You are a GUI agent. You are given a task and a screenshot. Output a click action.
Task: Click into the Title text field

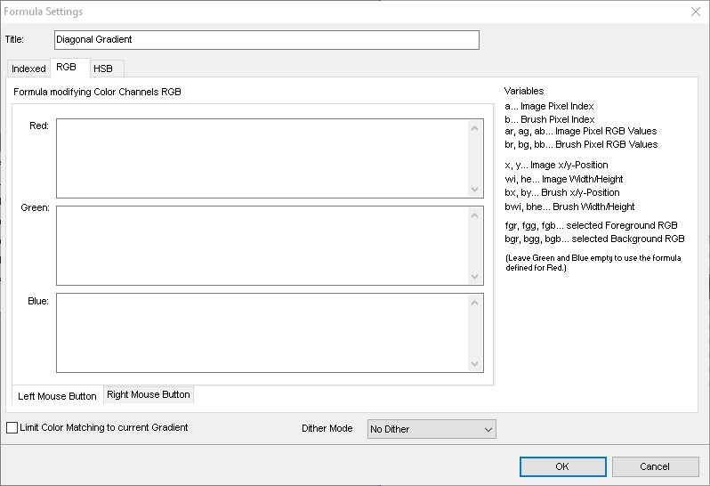pyautogui.click(x=267, y=40)
